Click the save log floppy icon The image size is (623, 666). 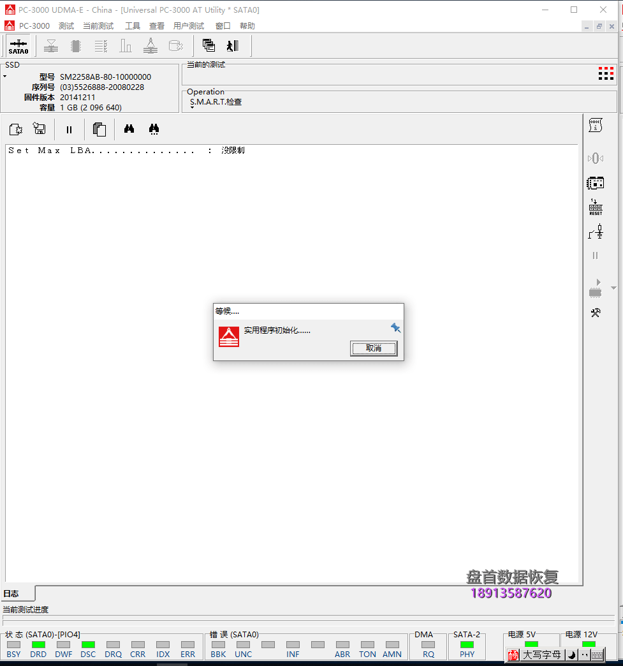click(40, 128)
